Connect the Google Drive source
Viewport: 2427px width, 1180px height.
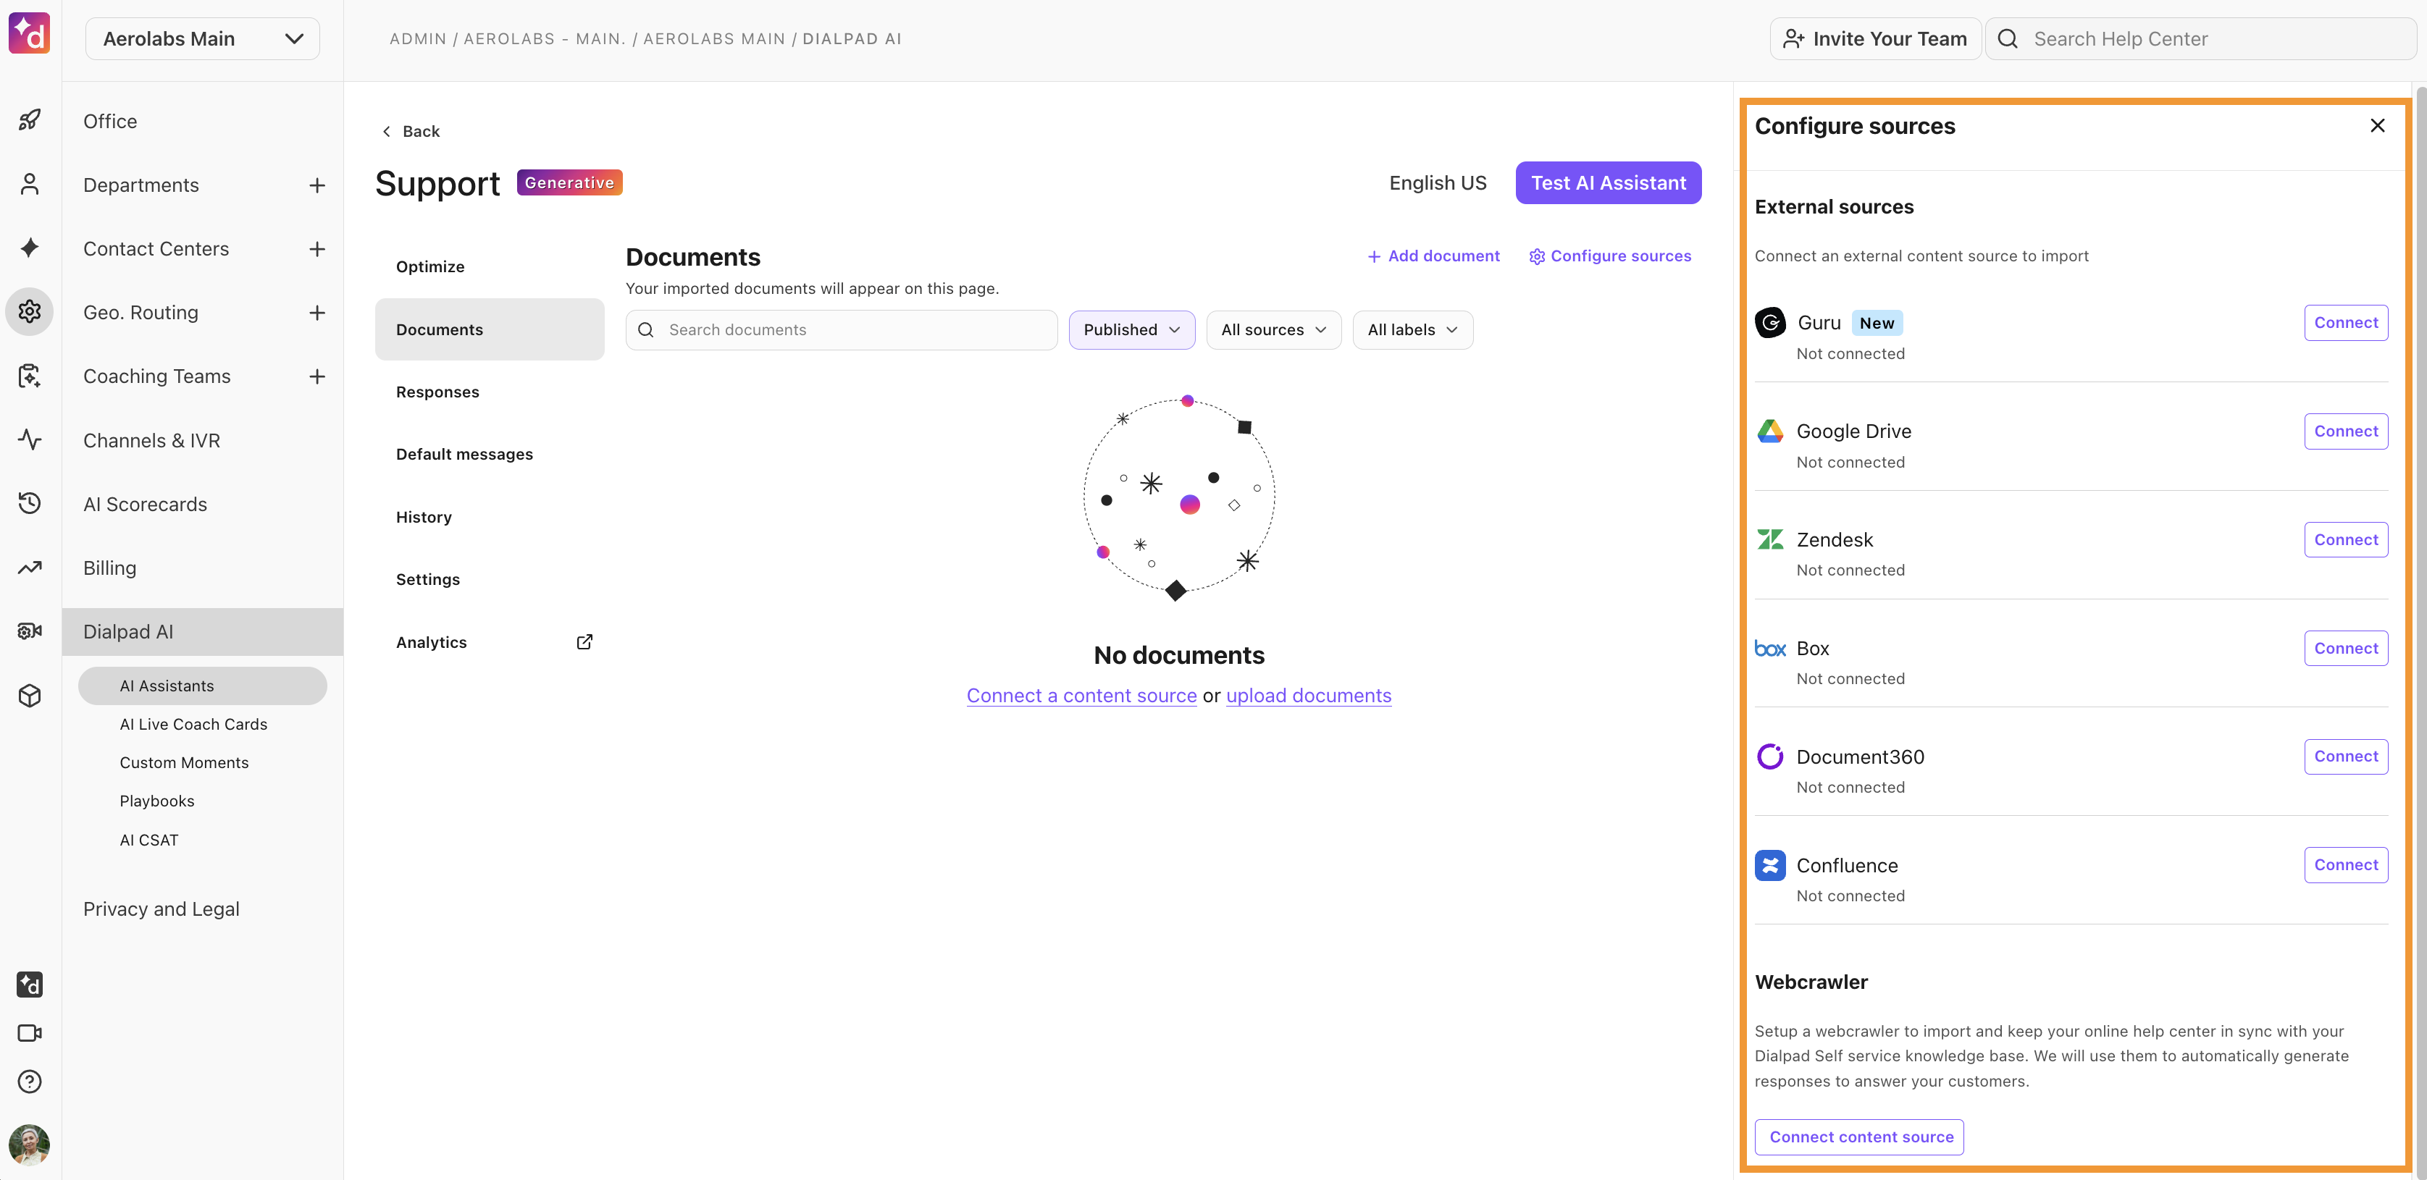[2346, 431]
